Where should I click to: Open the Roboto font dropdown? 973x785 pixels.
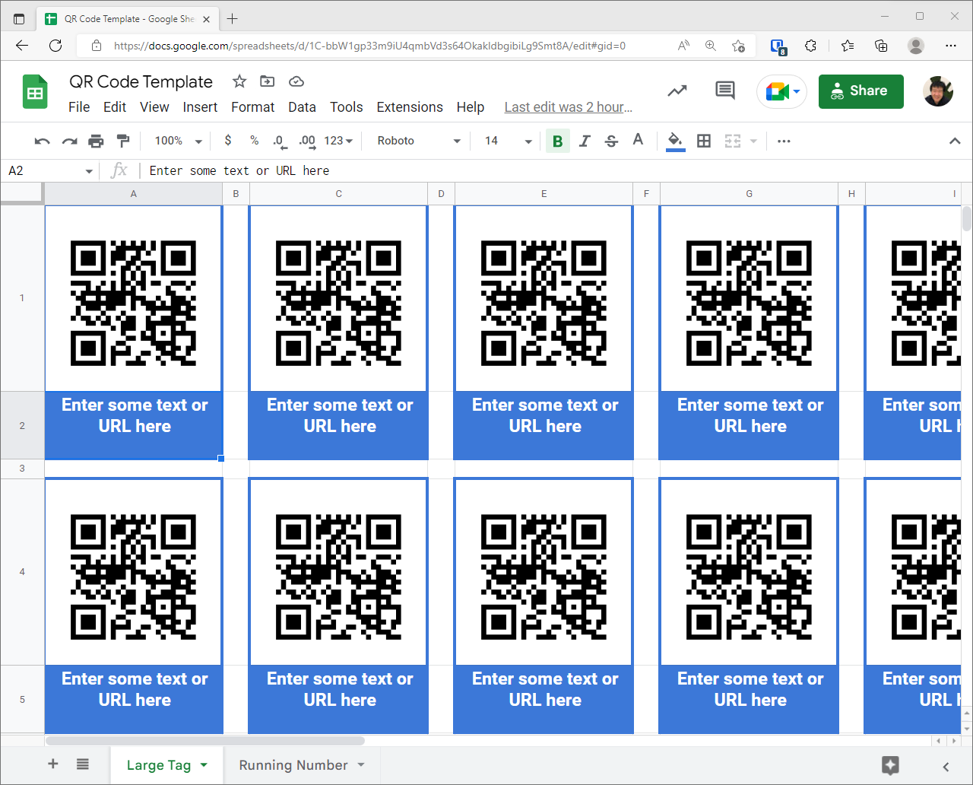[x=419, y=141]
